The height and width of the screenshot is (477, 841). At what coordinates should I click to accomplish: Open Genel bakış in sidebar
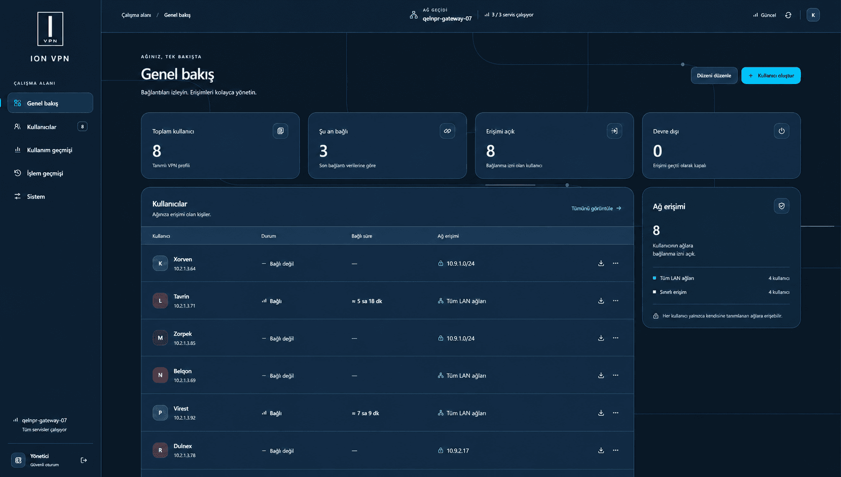tap(50, 103)
